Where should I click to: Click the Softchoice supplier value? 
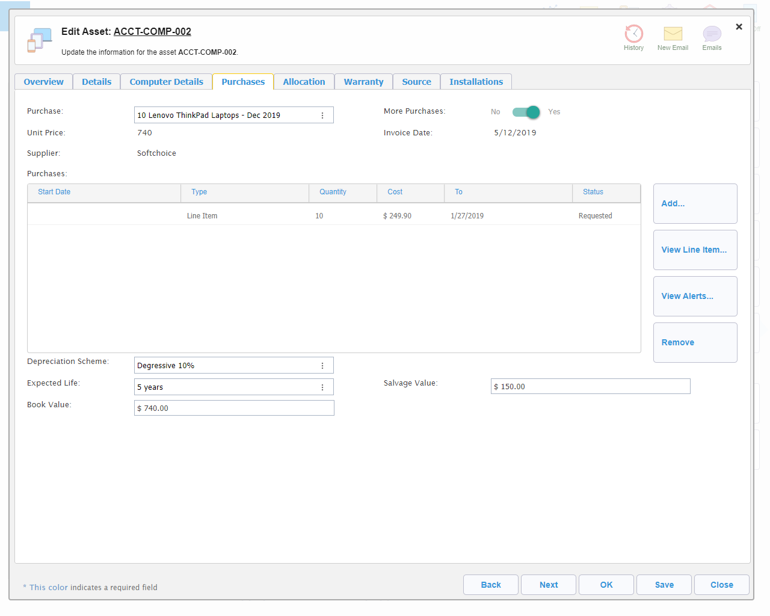tap(156, 153)
